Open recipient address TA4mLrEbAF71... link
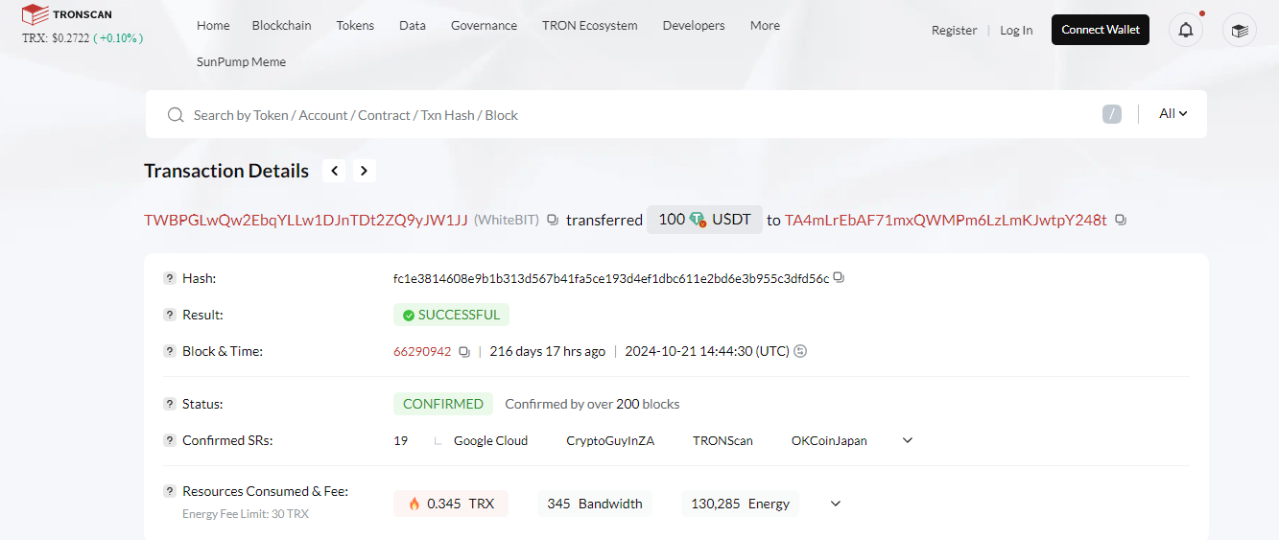Viewport: 1279px width, 540px height. point(946,220)
